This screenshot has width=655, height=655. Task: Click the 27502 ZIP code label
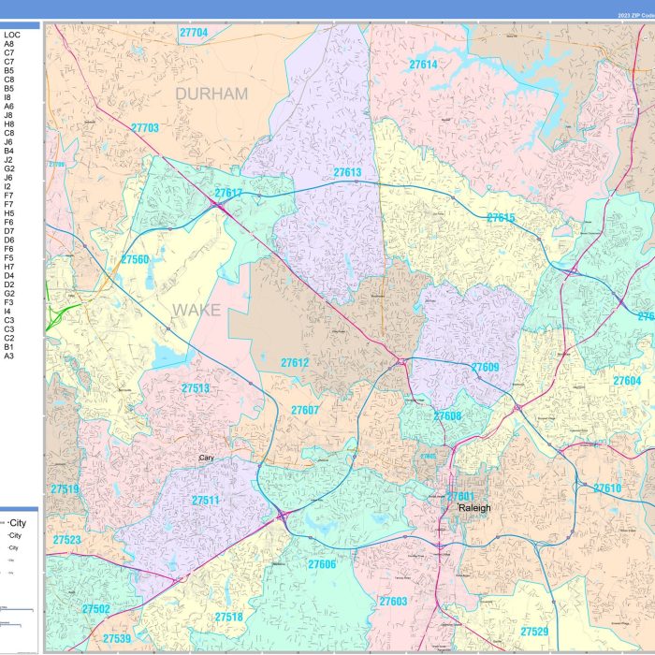95,608
